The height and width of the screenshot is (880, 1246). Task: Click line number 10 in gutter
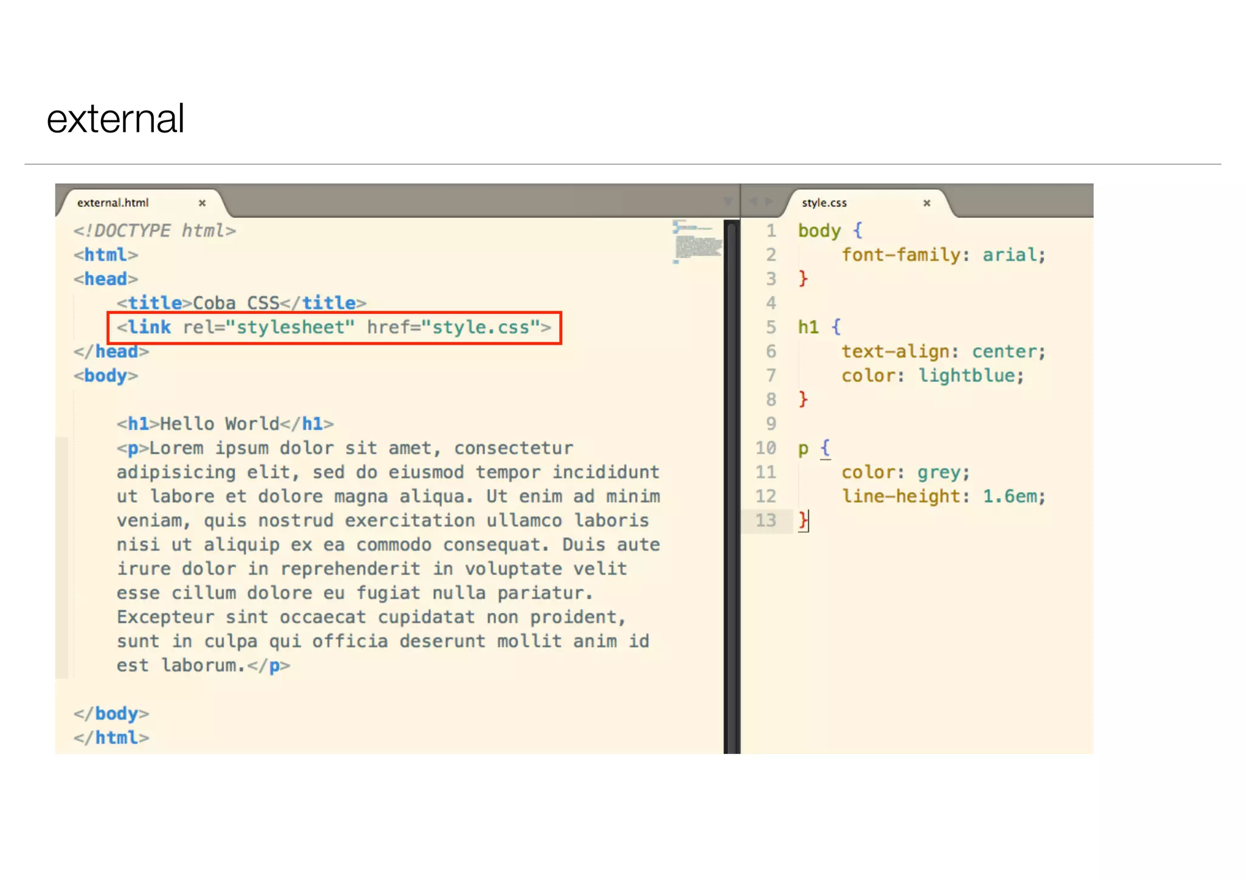pos(765,448)
